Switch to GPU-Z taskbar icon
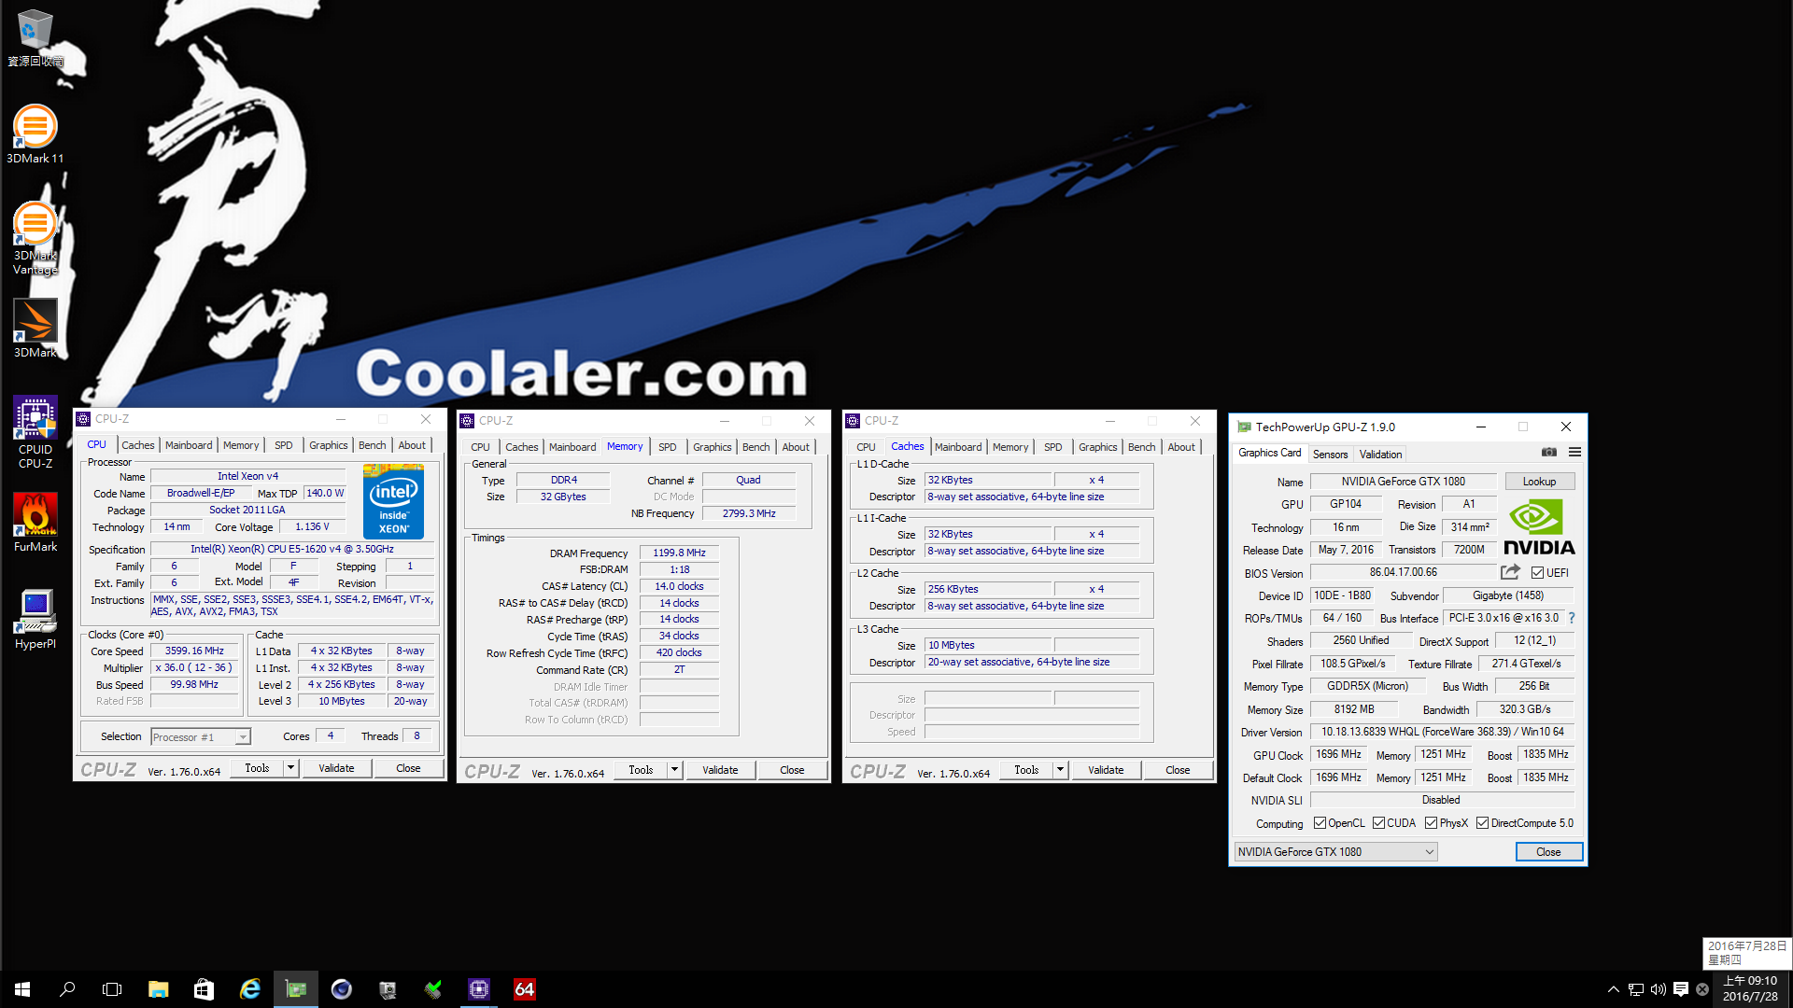The height and width of the screenshot is (1008, 1793). click(x=295, y=989)
